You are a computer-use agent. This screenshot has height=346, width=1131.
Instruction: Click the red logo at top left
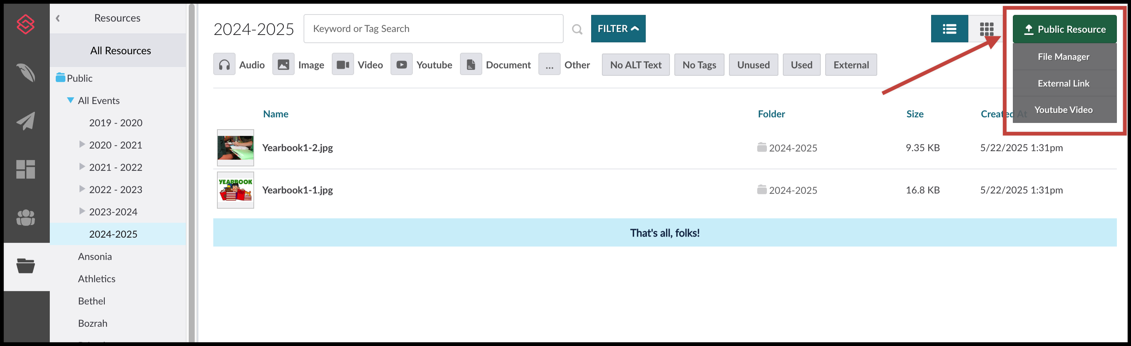26,25
